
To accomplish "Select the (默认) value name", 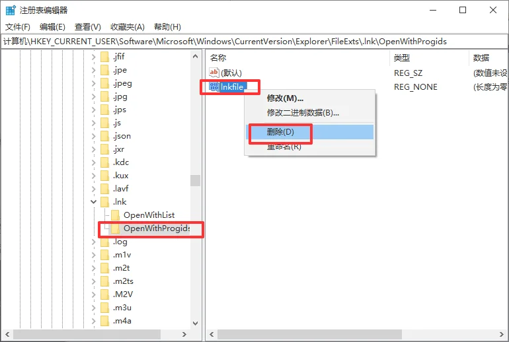I will pyautogui.click(x=231, y=73).
